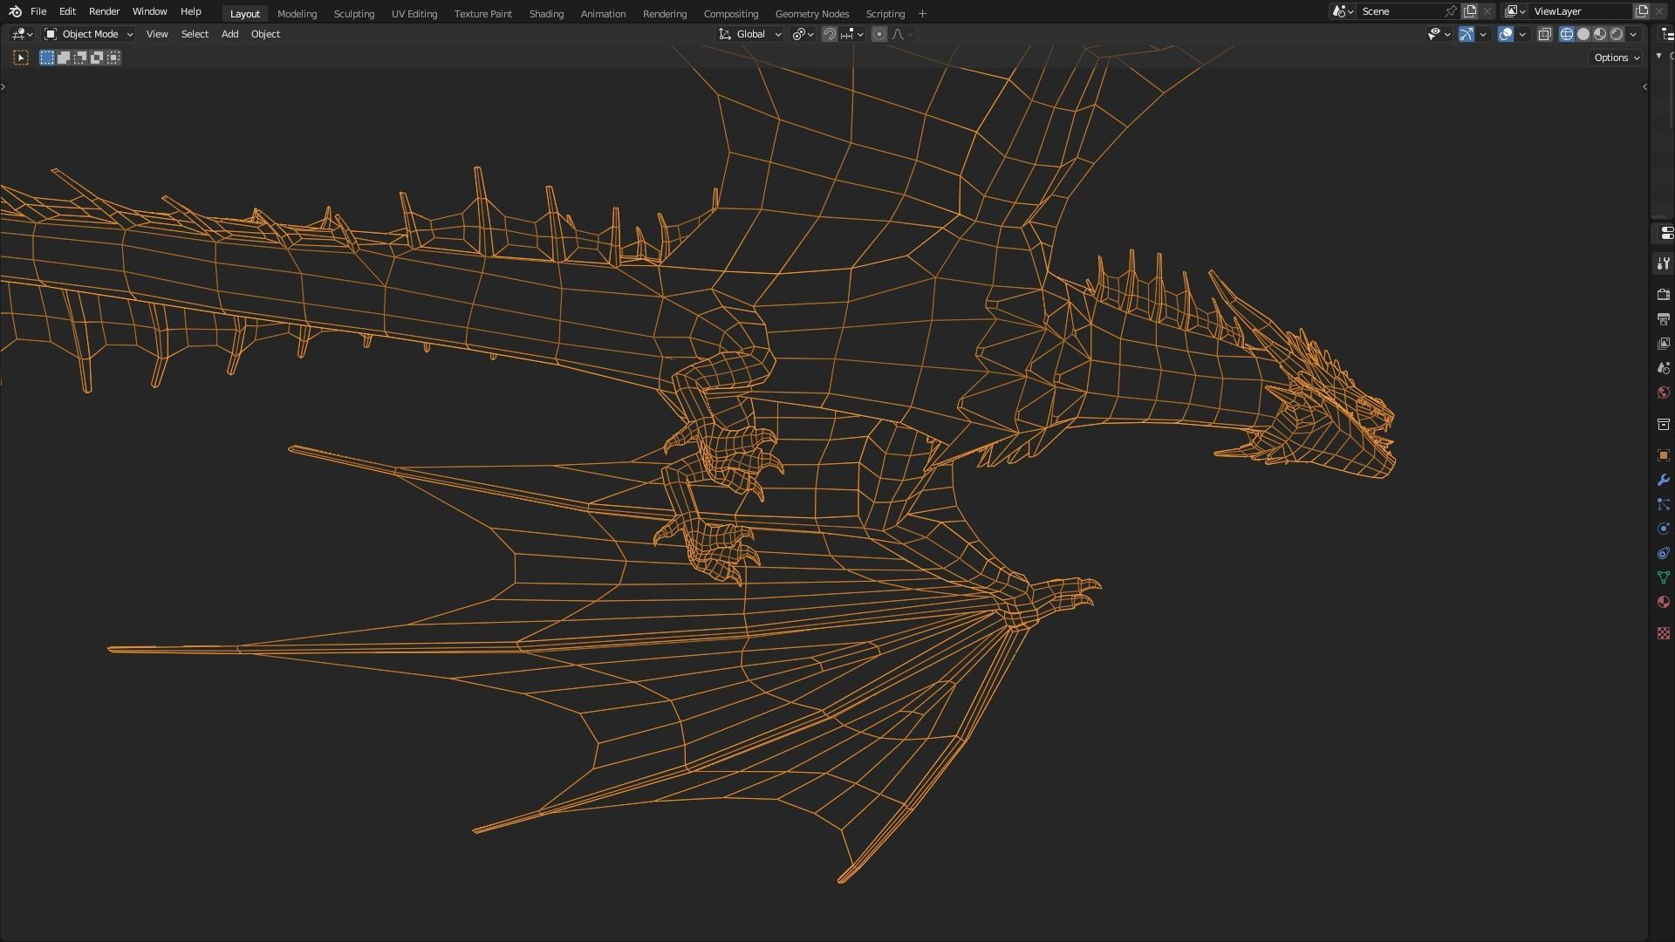Switch to the Animation workspace tab

point(603,14)
